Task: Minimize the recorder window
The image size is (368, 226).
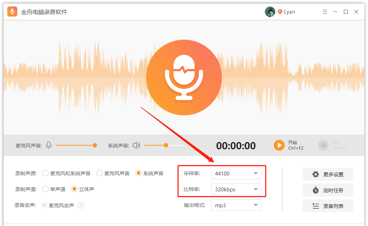Action: [x=336, y=12]
